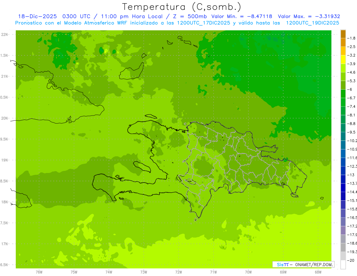The width and height of the screenshot is (357, 276).
Task: Click the '75W' longitude label
Action: tap(74, 272)
